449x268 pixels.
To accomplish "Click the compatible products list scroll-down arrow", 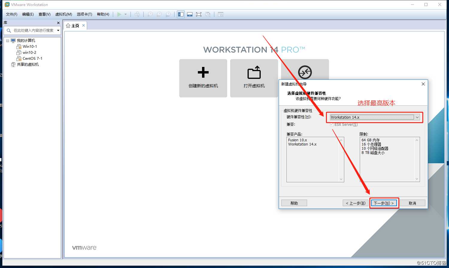I will point(341,179).
